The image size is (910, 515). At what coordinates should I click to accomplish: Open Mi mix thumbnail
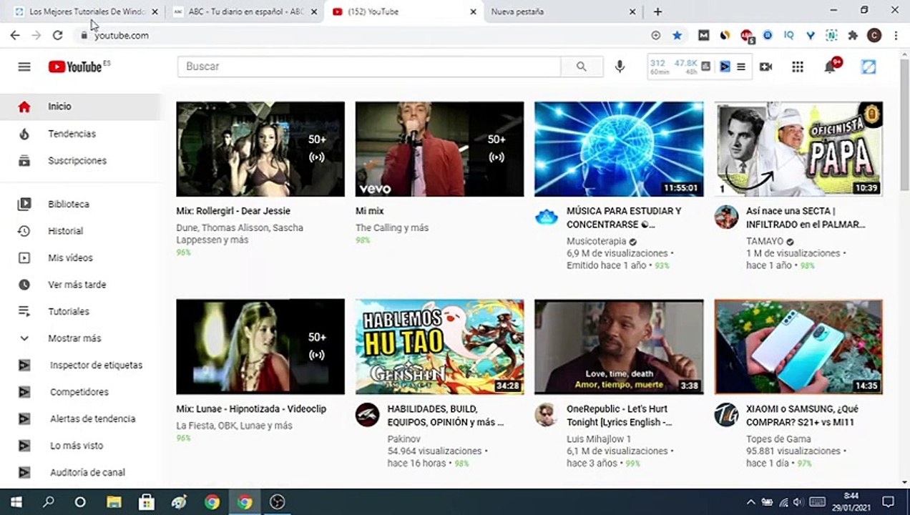439,149
